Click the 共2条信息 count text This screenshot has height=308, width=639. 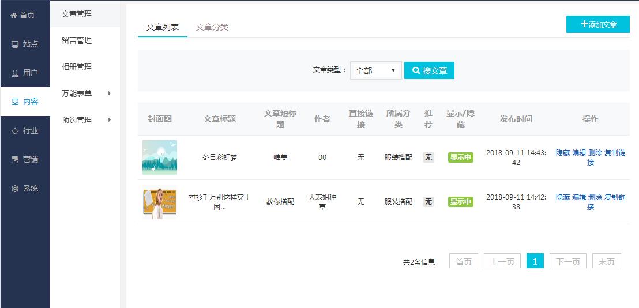pyautogui.click(x=419, y=262)
